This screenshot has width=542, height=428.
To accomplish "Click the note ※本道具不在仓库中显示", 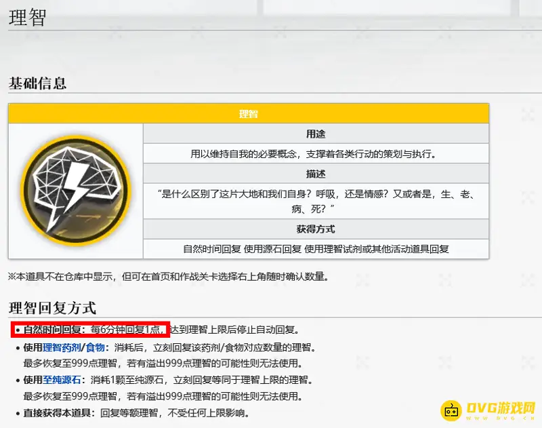I will click(x=168, y=277).
